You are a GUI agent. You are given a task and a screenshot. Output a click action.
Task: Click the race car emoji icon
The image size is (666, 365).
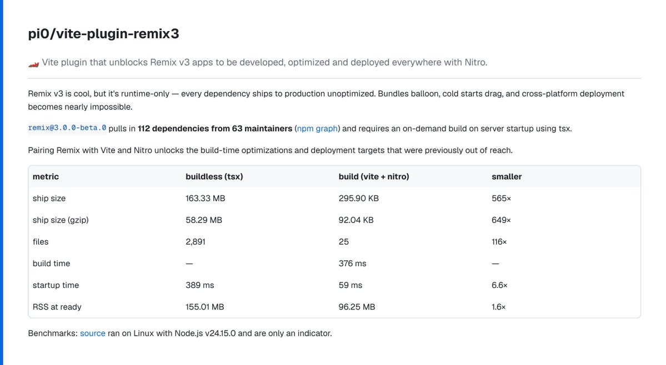[x=33, y=64]
